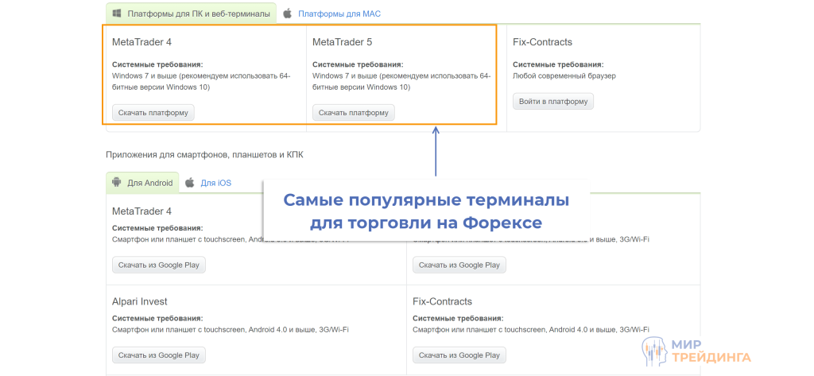Click the Android robot icon in the mobile tabs
This screenshot has height=376, width=814.
click(116, 182)
